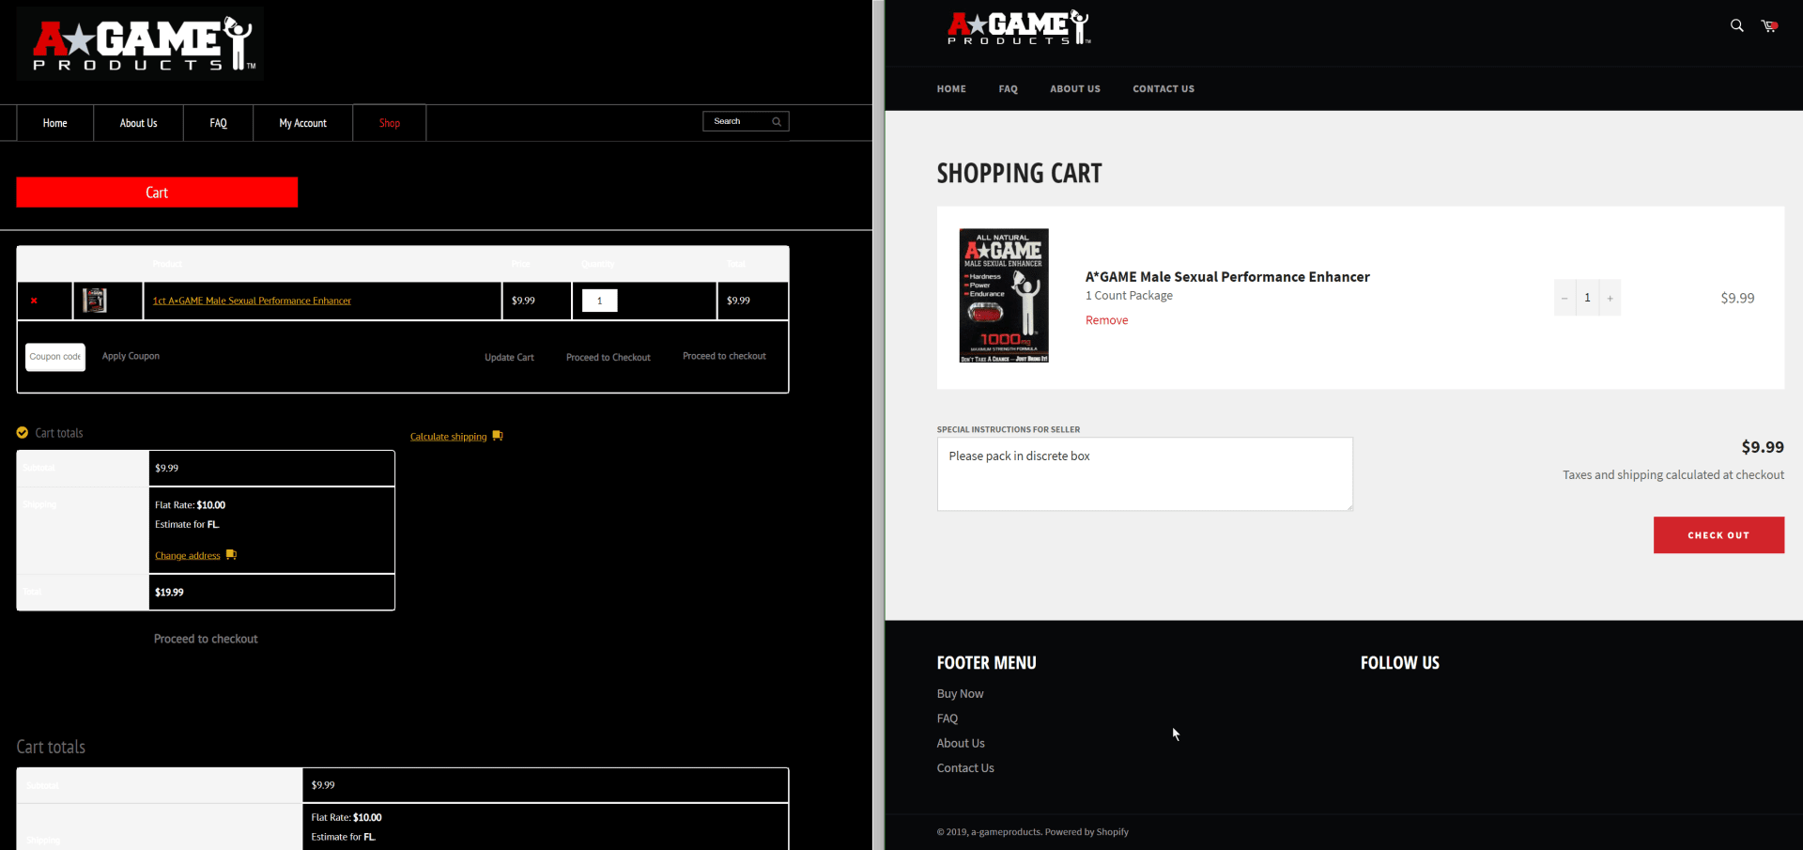
Task: Decrease quantity with the minus button
Action: [x=1564, y=298]
